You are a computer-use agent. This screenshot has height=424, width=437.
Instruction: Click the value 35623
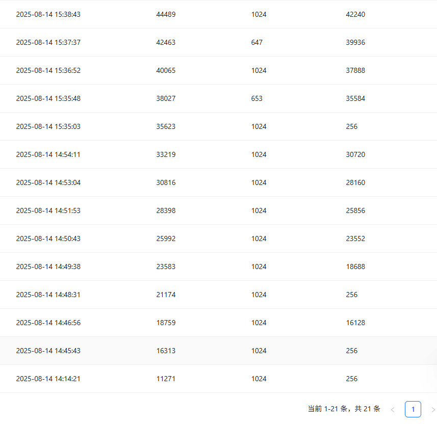coord(166,126)
